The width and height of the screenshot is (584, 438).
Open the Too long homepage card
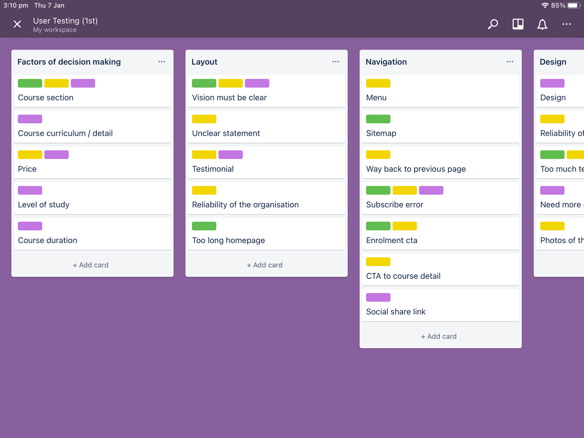[x=266, y=240]
